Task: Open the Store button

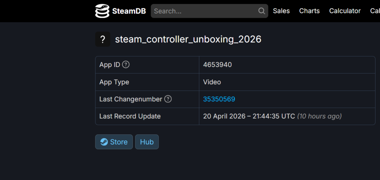Action: [114, 142]
